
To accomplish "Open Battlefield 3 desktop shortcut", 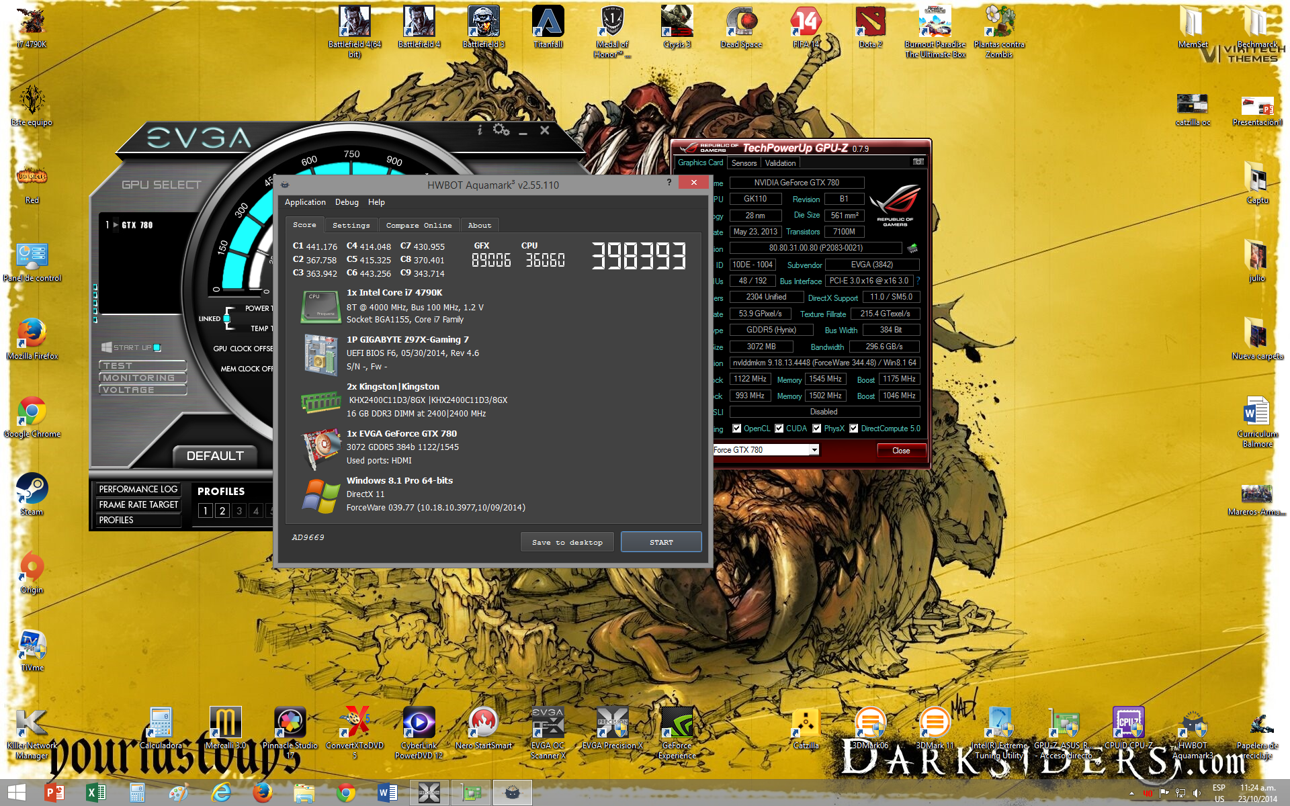I will (483, 28).
